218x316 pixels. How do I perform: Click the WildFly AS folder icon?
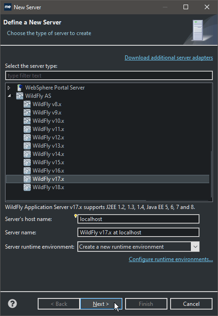[x=20, y=96]
